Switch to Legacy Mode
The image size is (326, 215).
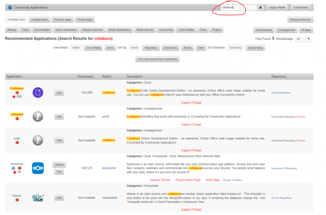pyautogui.click(x=277, y=7)
